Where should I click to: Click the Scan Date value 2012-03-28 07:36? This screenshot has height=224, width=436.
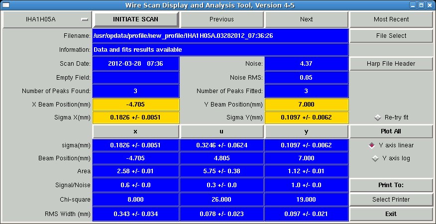point(136,63)
